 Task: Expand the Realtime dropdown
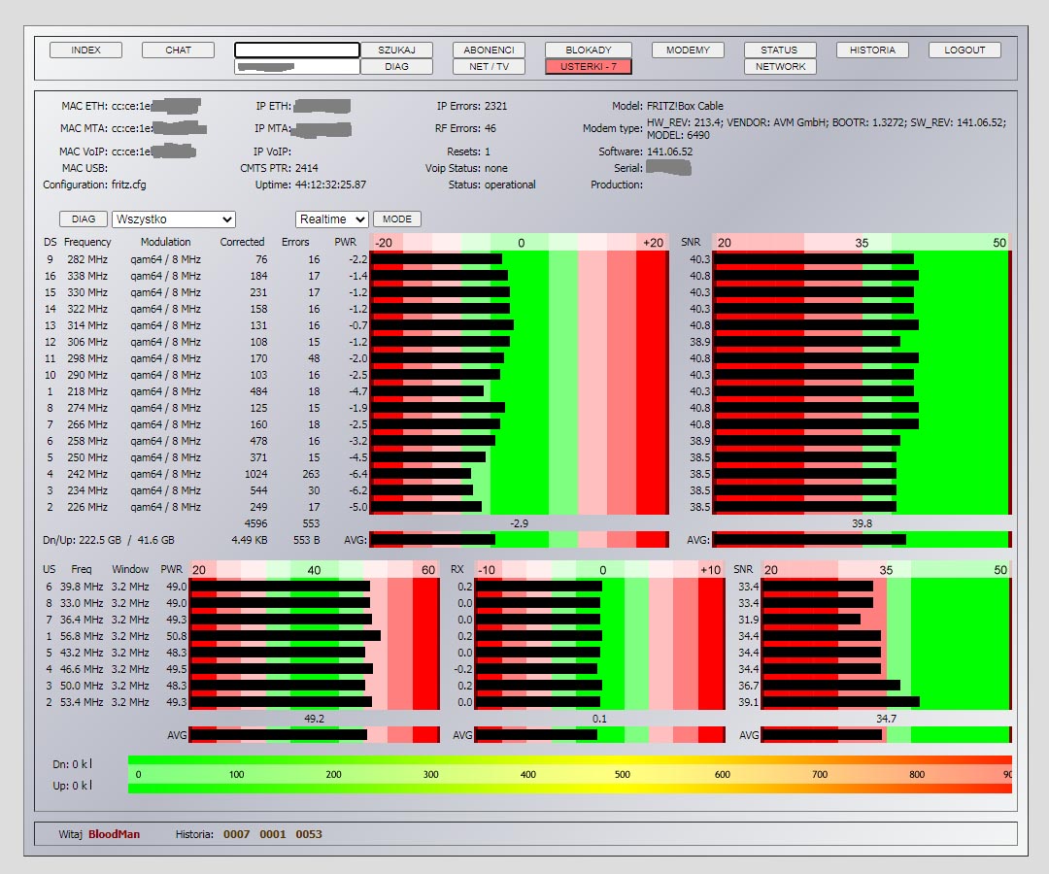[332, 219]
